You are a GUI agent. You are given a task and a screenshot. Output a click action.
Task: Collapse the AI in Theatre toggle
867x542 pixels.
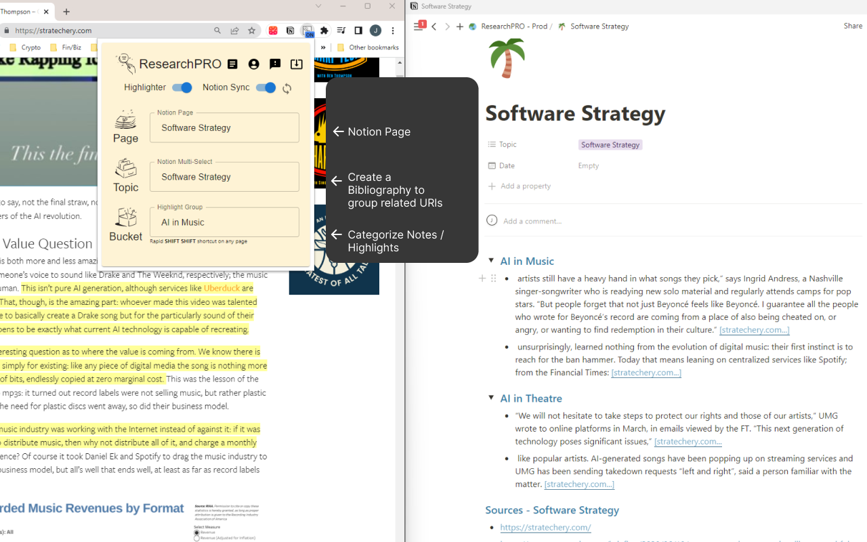pyautogui.click(x=491, y=398)
